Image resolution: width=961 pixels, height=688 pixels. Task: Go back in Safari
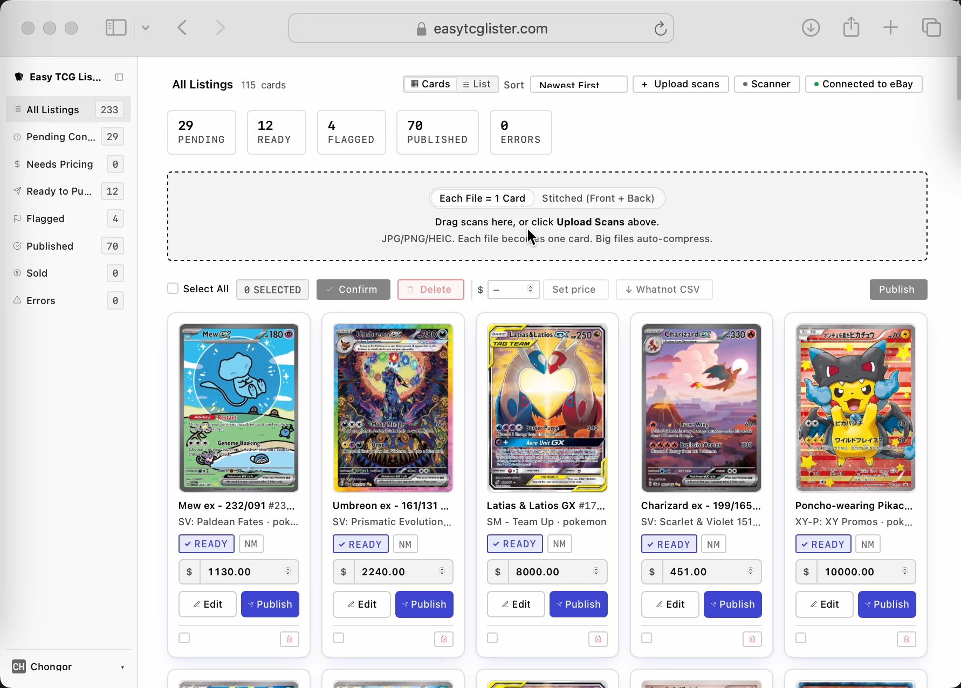pyautogui.click(x=183, y=27)
